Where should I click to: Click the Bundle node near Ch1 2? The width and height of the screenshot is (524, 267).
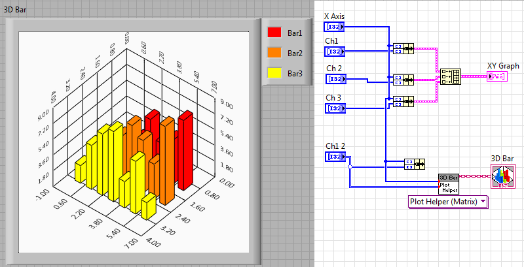pyautogui.click(x=415, y=164)
